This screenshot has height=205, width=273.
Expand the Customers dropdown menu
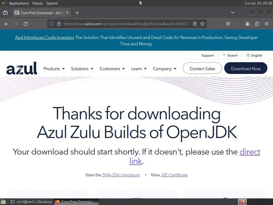112,69
